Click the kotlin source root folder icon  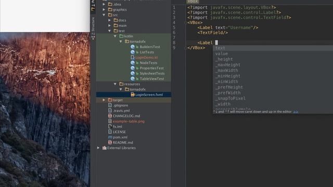click(121, 36)
